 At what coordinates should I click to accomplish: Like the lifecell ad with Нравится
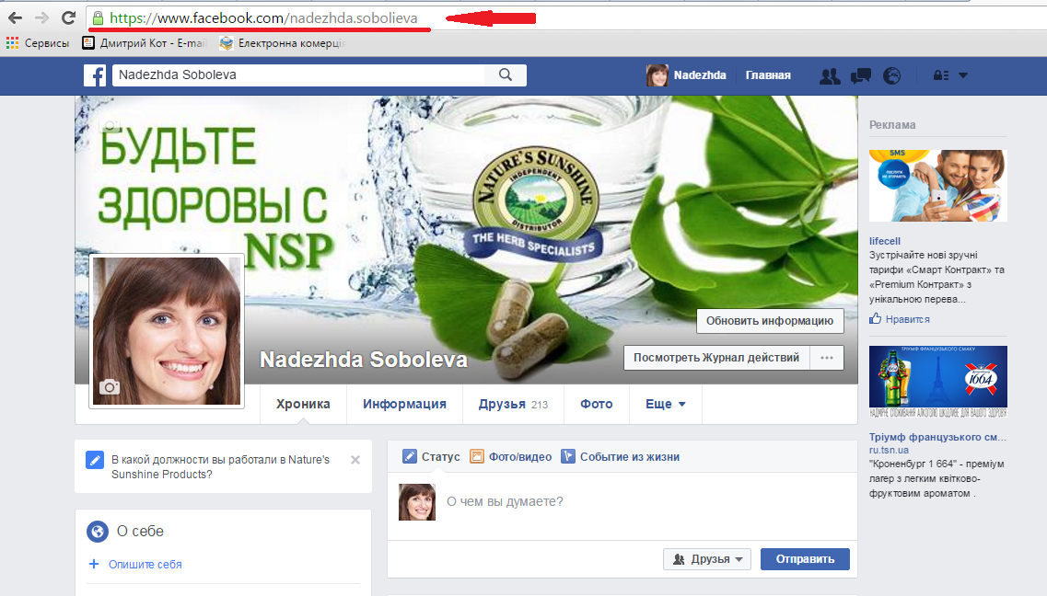pos(907,319)
